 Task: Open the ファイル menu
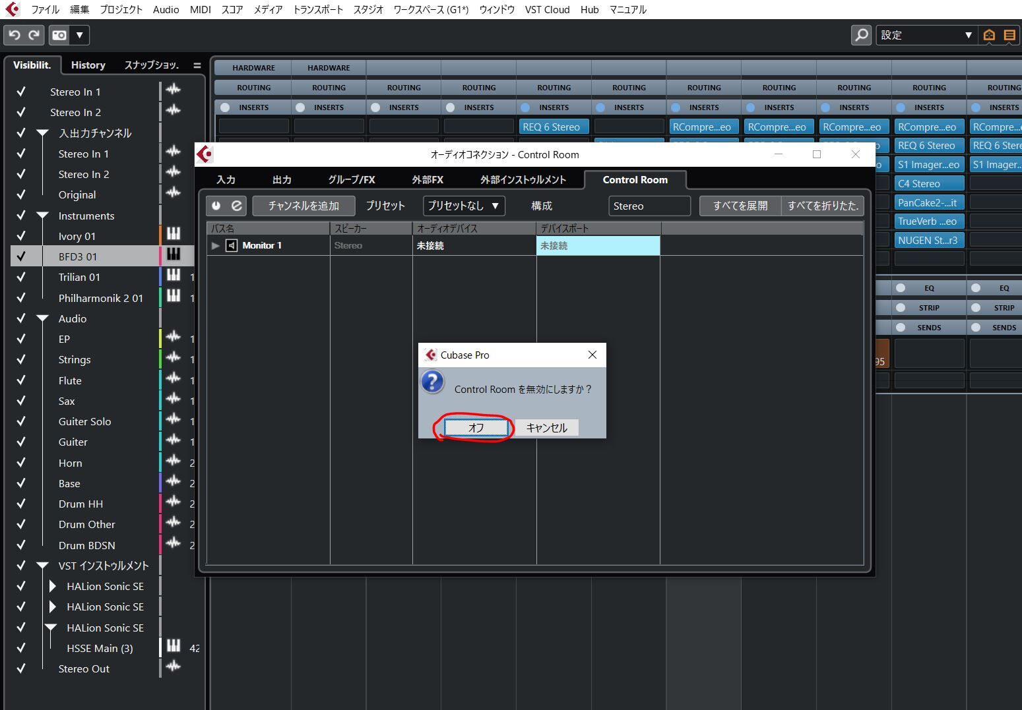45,9
